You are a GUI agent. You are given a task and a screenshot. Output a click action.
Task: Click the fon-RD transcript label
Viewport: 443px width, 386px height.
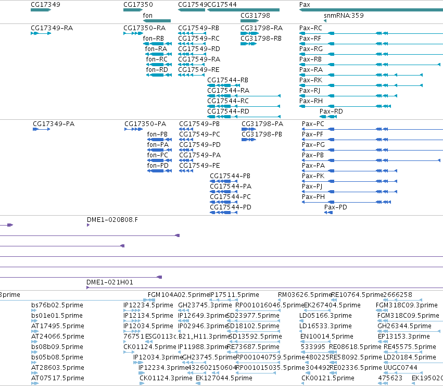coord(157,70)
